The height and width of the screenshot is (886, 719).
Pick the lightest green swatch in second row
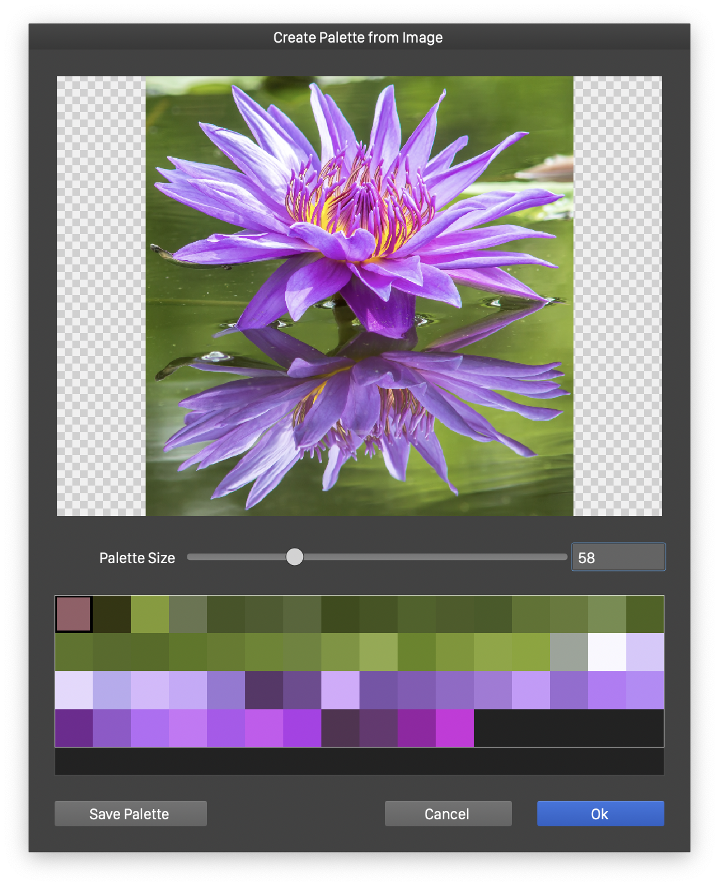(x=379, y=652)
